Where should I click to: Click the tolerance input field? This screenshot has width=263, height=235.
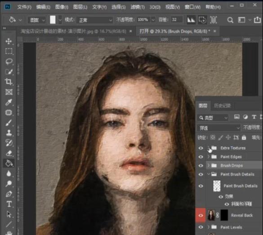coord(177,20)
